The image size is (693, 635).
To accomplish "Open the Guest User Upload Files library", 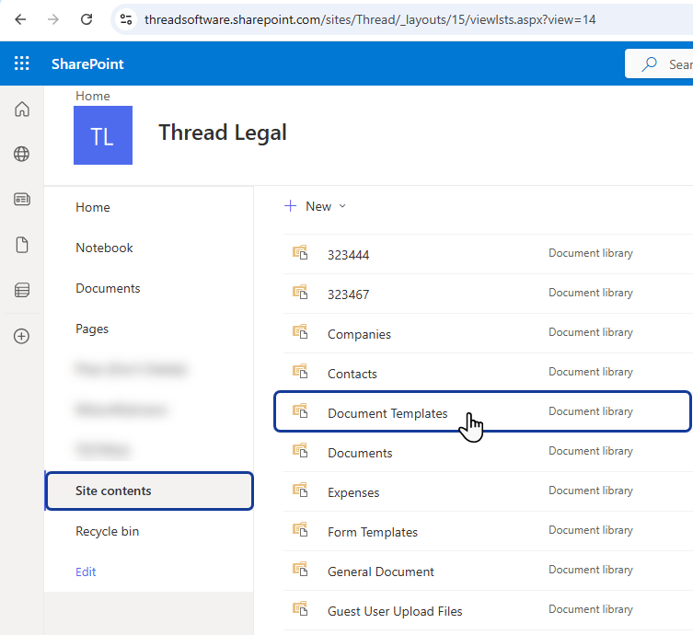I will [395, 612].
